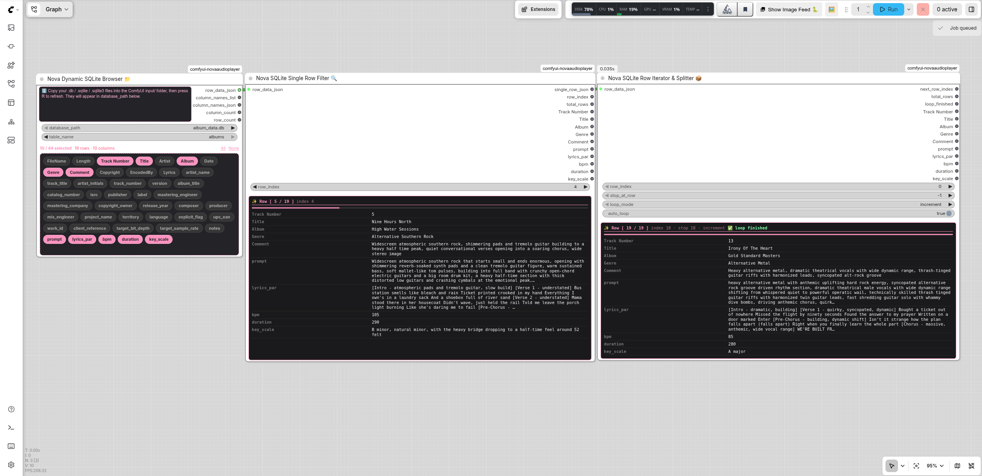Open the Graph mode dropdown
This screenshot has height=476, width=982.
click(x=50, y=9)
